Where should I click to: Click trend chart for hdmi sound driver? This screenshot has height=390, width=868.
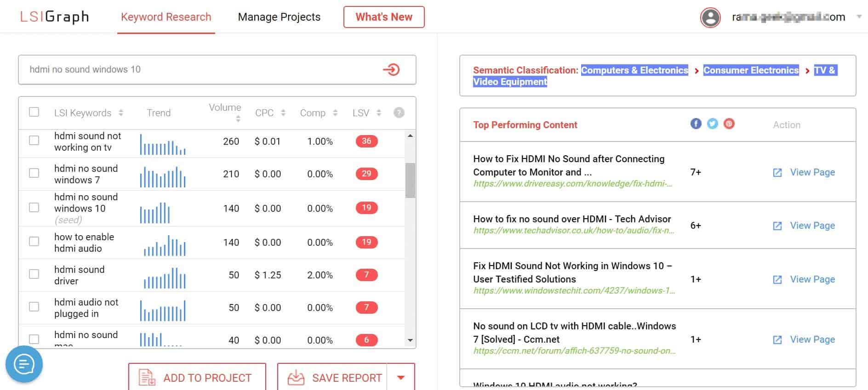pos(165,278)
